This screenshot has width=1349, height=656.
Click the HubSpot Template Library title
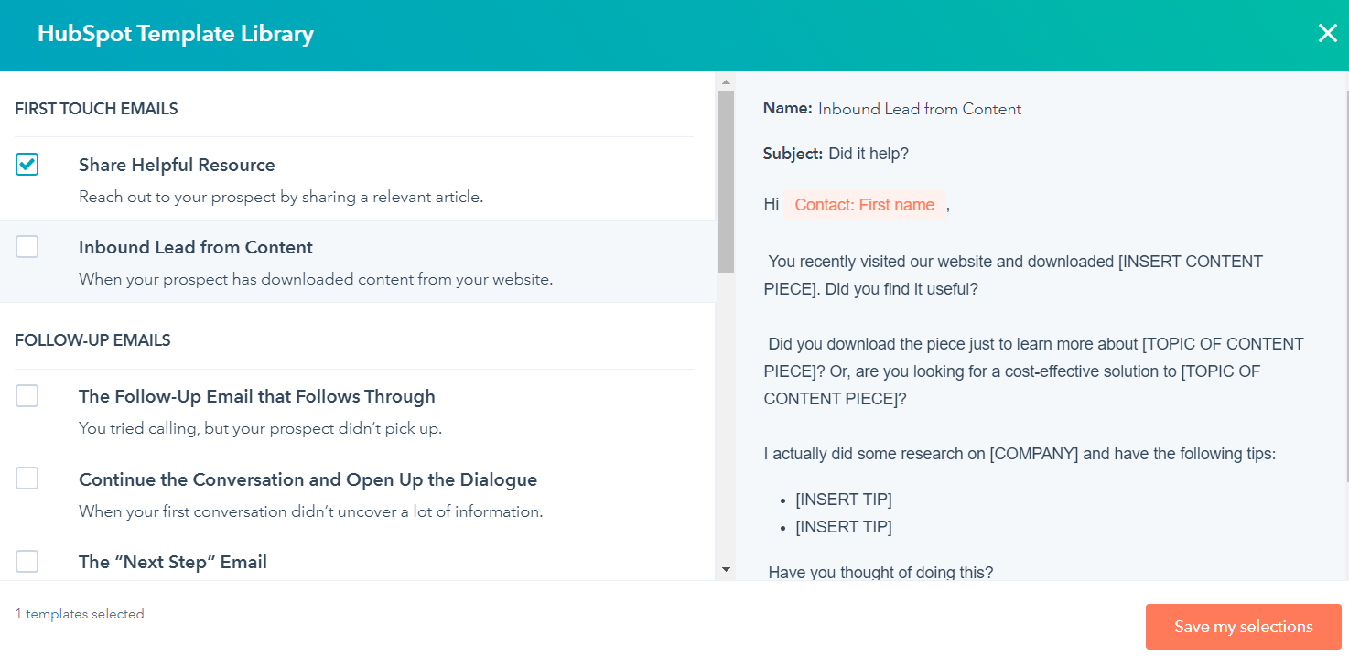coord(175,33)
